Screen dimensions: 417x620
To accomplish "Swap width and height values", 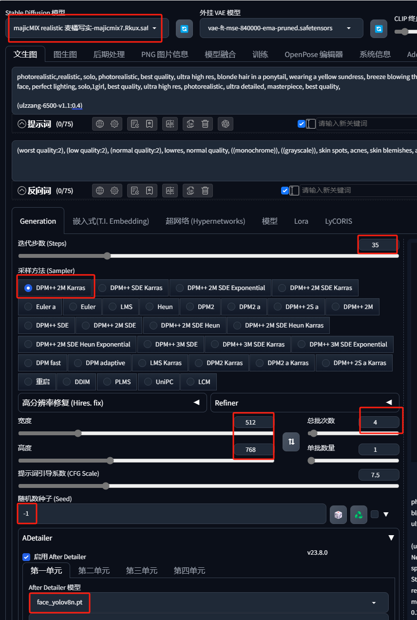I will coord(291,441).
